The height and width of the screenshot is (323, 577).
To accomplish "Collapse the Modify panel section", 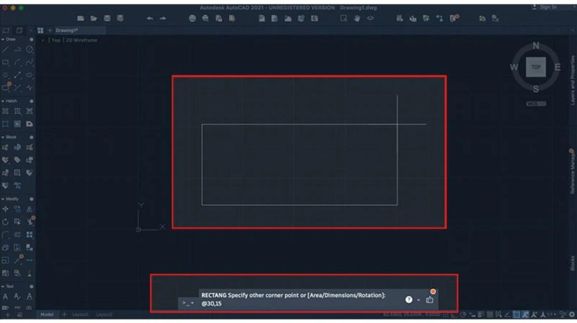I will point(3,199).
